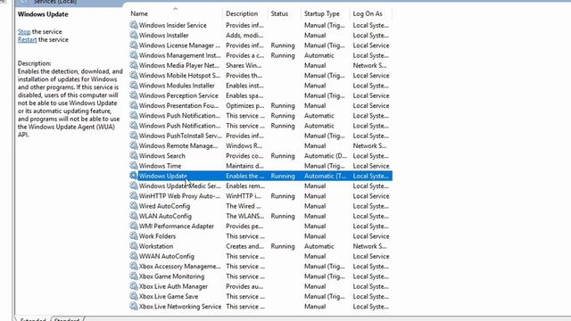Select the Windows License Manager service icon
This screenshot has width=571, height=321.
[x=134, y=45]
